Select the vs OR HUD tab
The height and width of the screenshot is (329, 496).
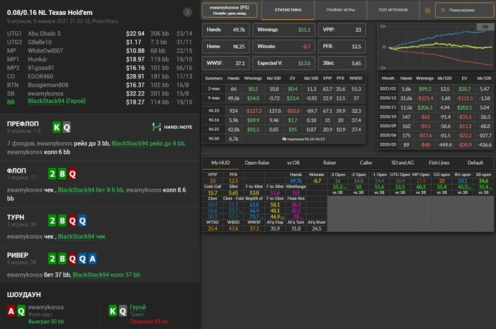[x=293, y=163]
